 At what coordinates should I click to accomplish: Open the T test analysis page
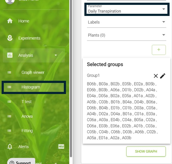coord(27,102)
